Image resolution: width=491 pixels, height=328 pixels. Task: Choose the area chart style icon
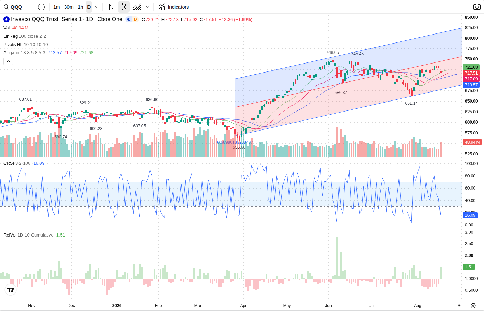pyautogui.click(x=137, y=7)
